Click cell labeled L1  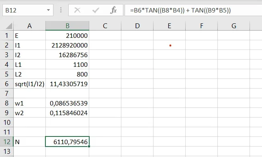click(30, 64)
